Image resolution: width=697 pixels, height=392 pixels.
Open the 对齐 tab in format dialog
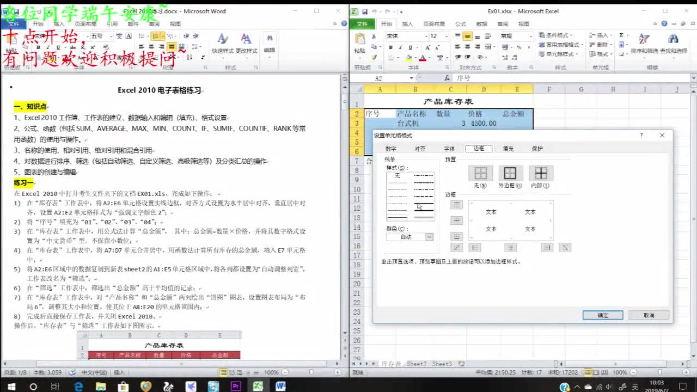tap(420, 149)
